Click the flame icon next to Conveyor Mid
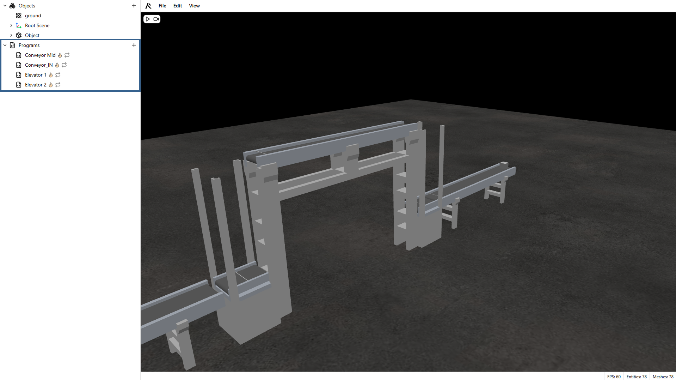Image resolution: width=676 pixels, height=380 pixels. click(60, 55)
